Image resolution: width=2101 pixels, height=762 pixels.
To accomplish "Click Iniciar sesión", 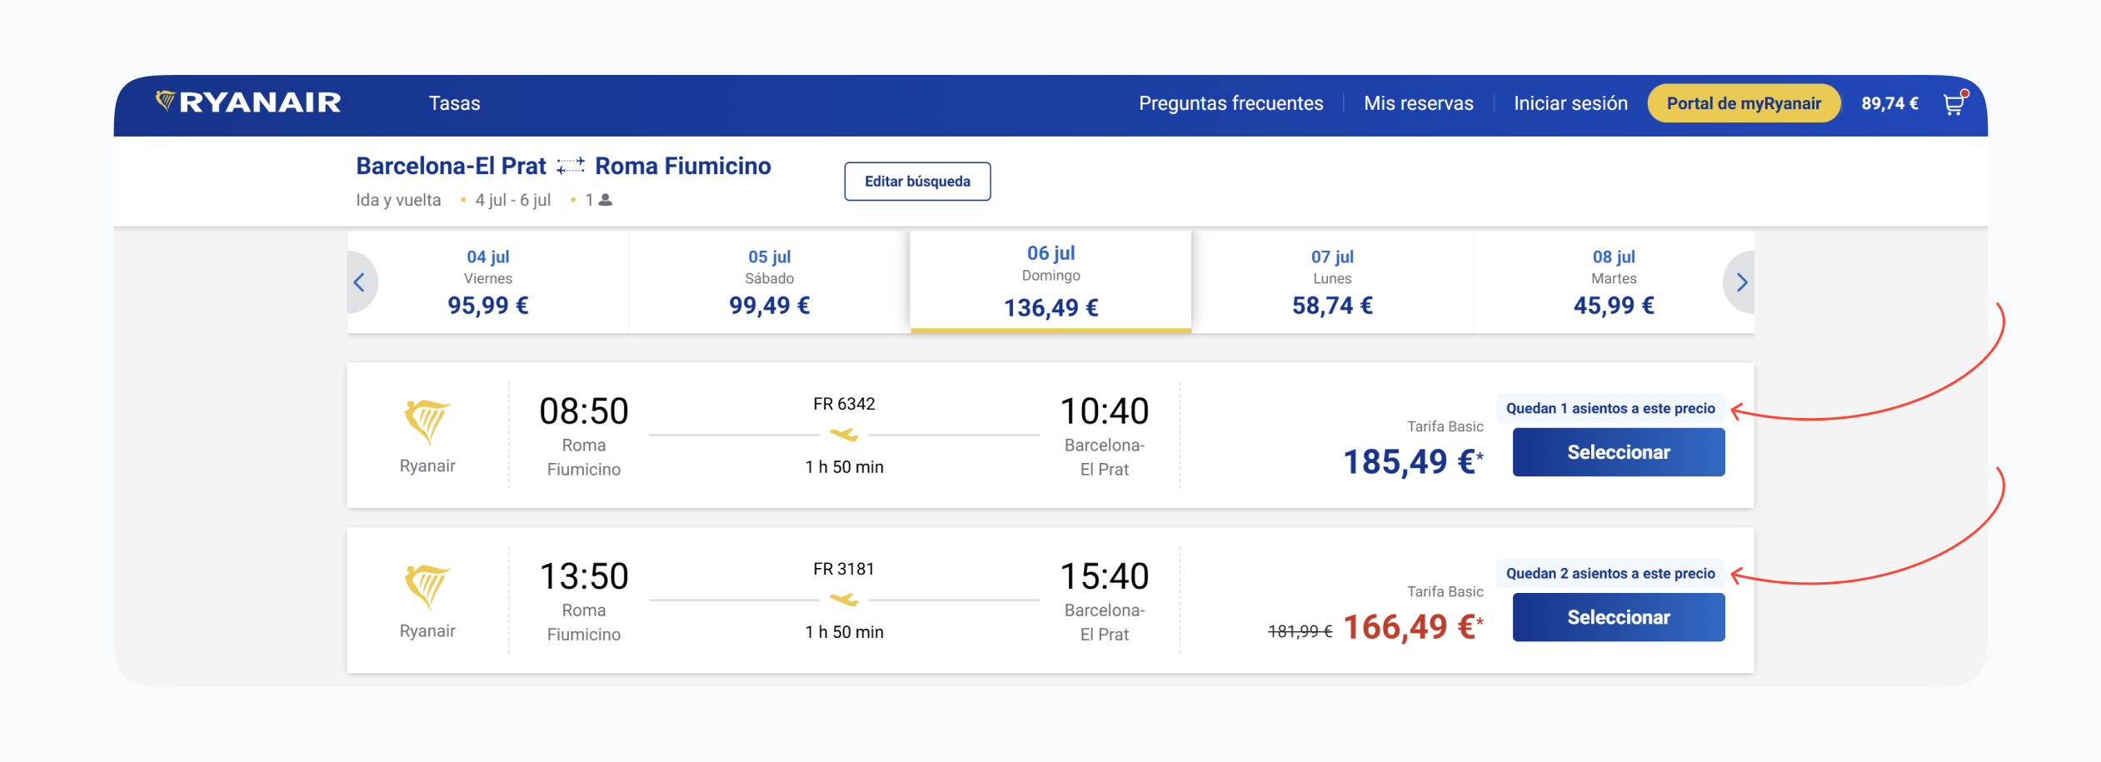I will 1570,103.
